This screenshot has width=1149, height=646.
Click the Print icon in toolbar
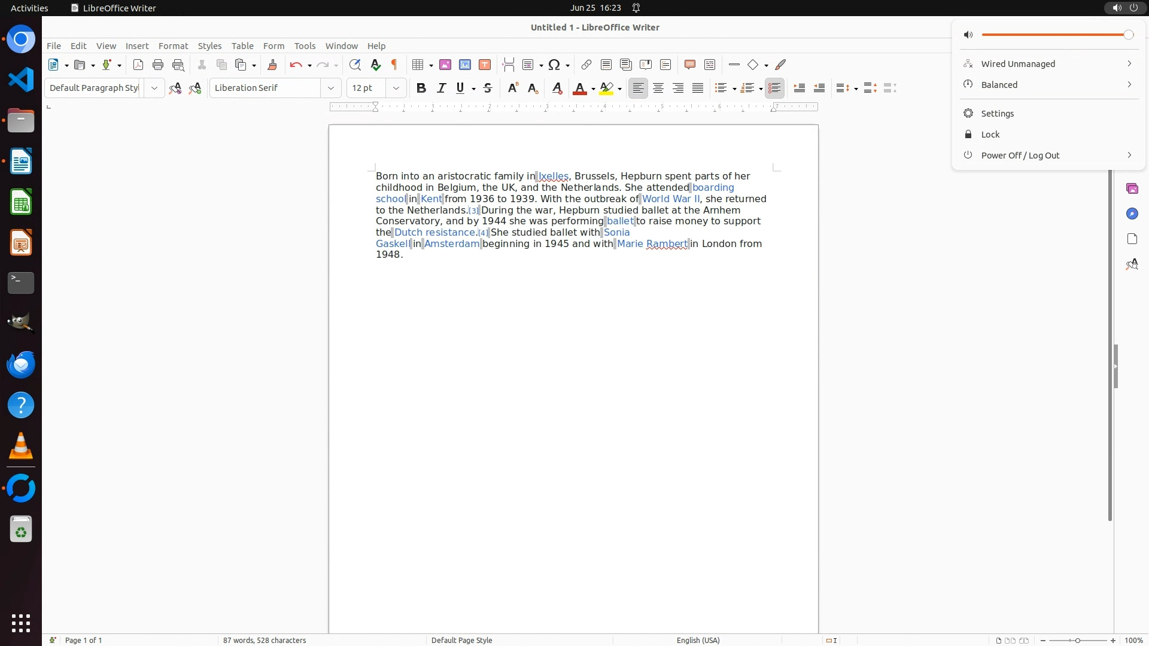click(158, 65)
